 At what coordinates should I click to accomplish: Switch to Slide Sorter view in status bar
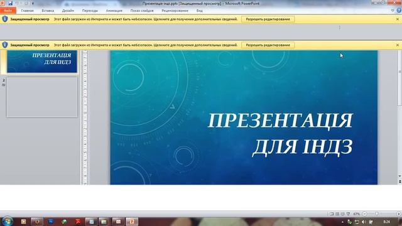(x=337, y=213)
